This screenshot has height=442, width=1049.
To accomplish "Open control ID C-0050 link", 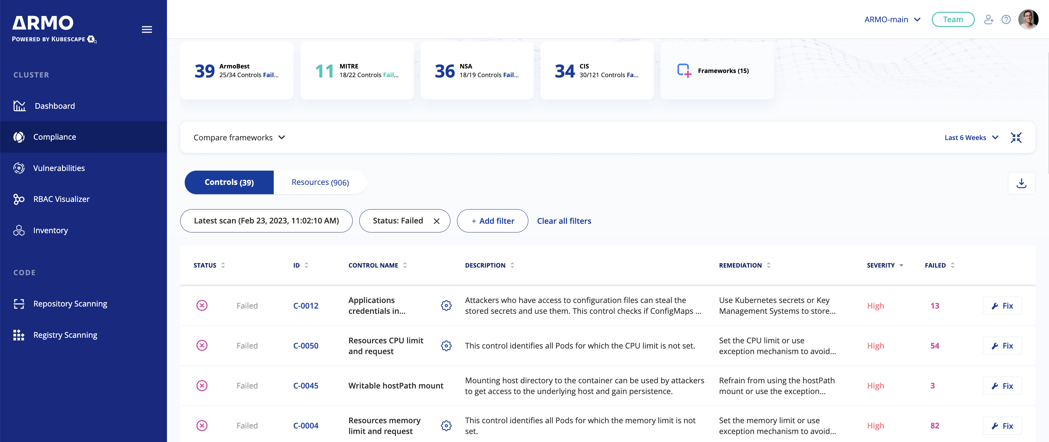I will click(x=306, y=345).
